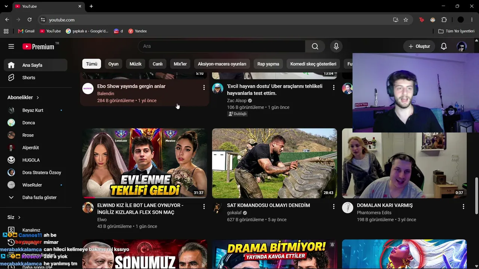
Task: Select the Oyun filter chip
Action: (113, 64)
